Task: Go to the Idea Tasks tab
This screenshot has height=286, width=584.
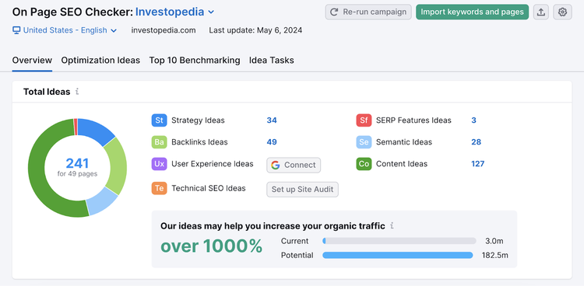Action: click(x=272, y=61)
